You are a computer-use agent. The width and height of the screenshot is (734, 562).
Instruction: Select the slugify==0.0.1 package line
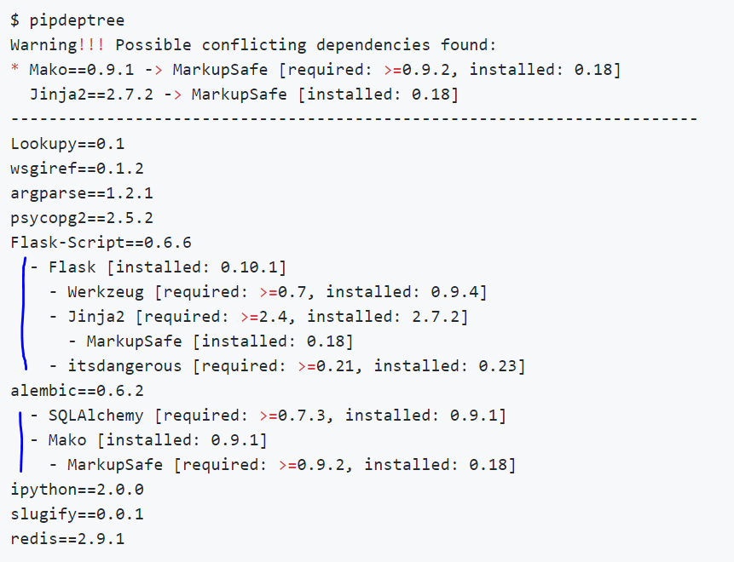pyautogui.click(x=77, y=514)
